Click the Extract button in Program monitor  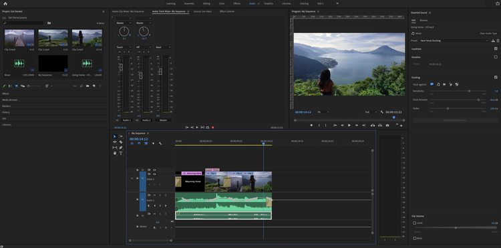click(380, 125)
